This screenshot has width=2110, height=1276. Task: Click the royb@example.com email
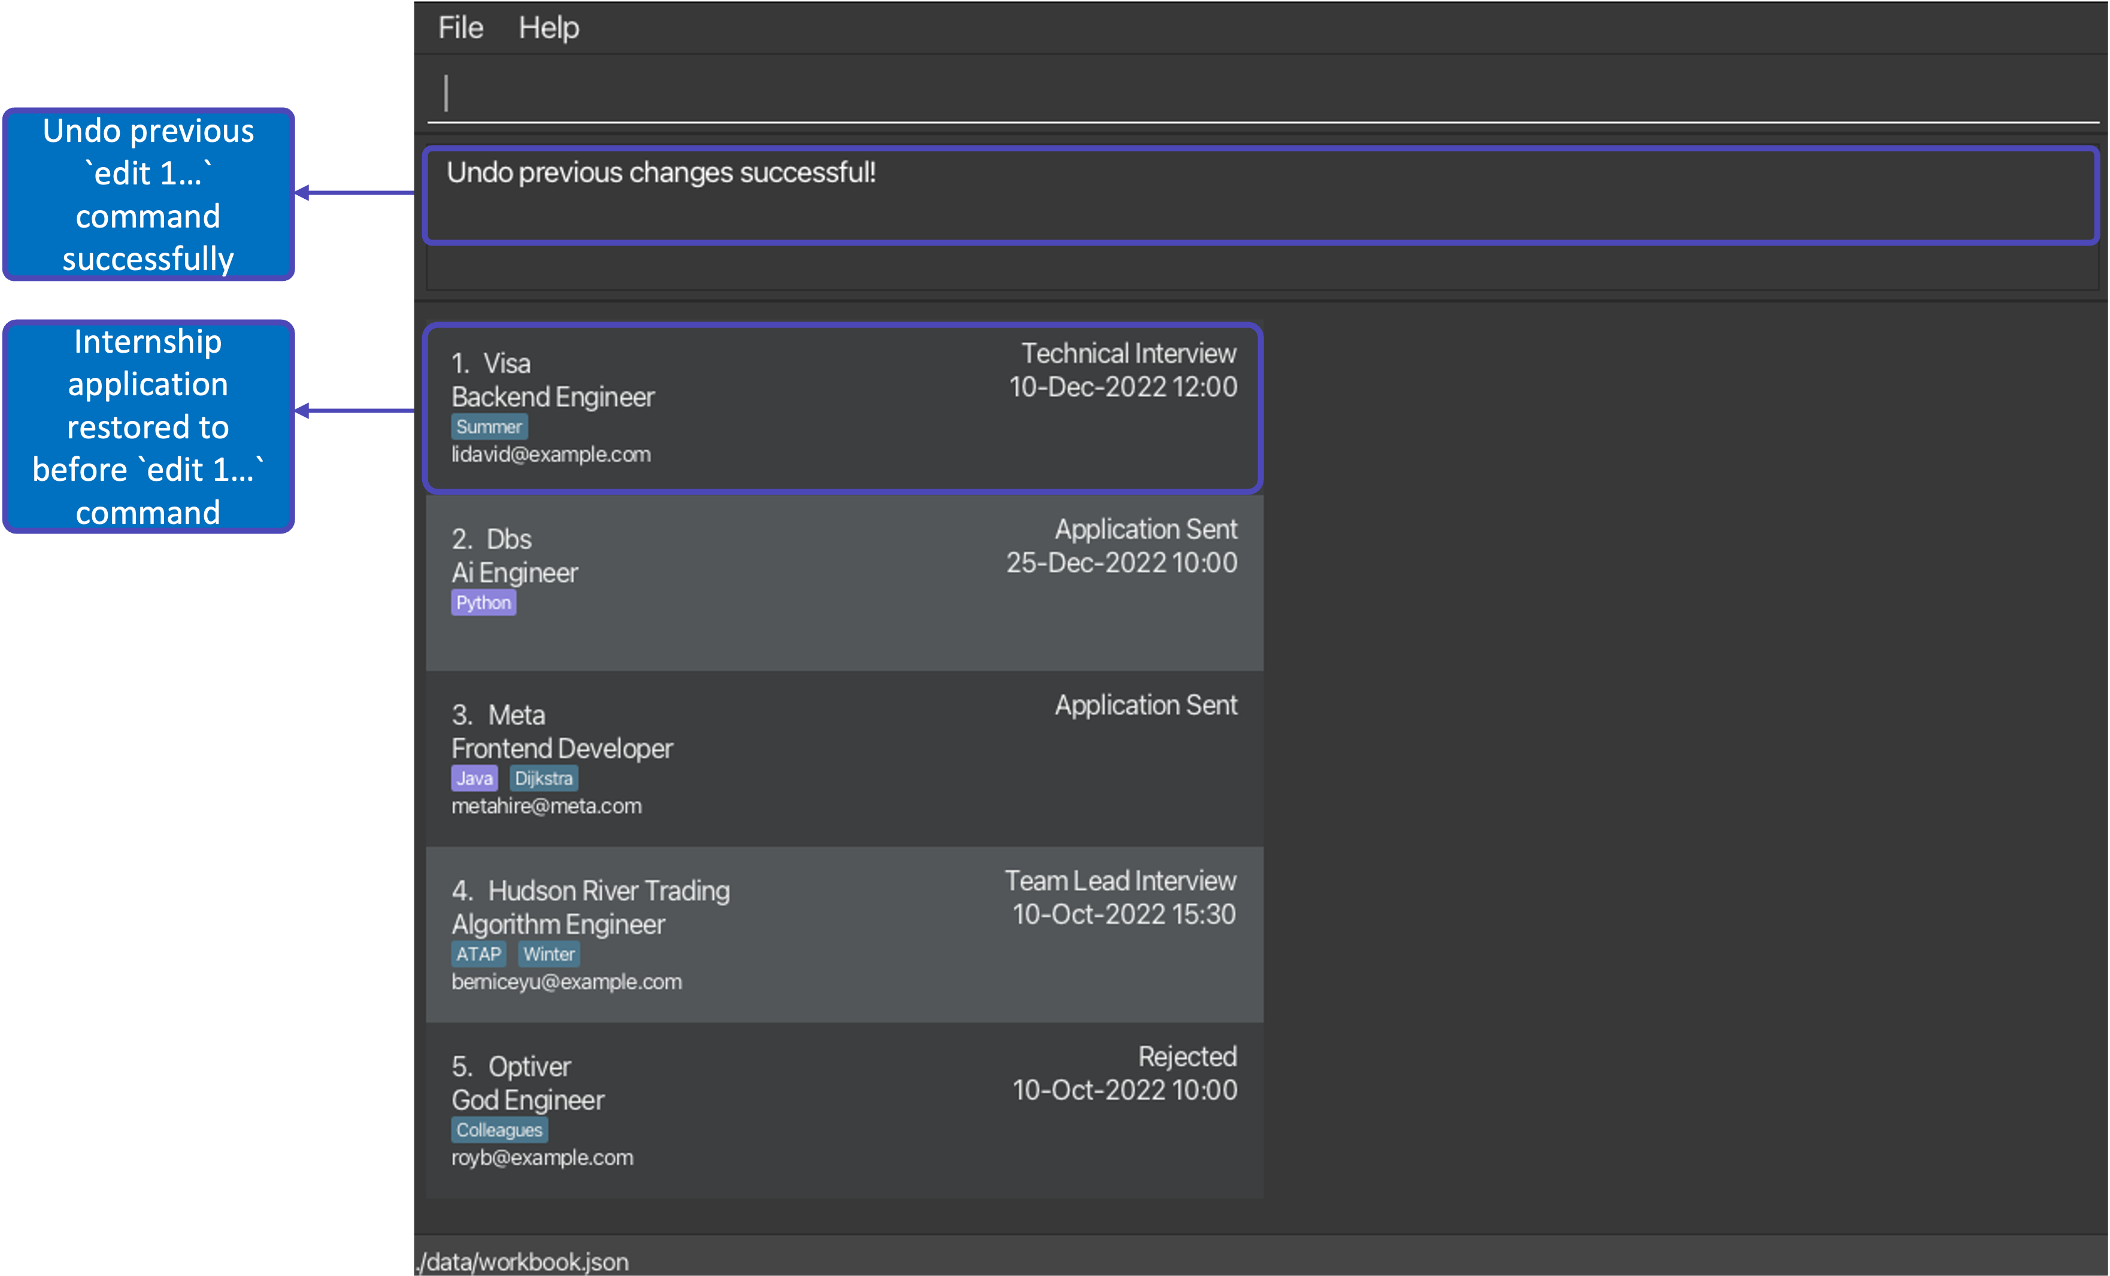tap(542, 1158)
